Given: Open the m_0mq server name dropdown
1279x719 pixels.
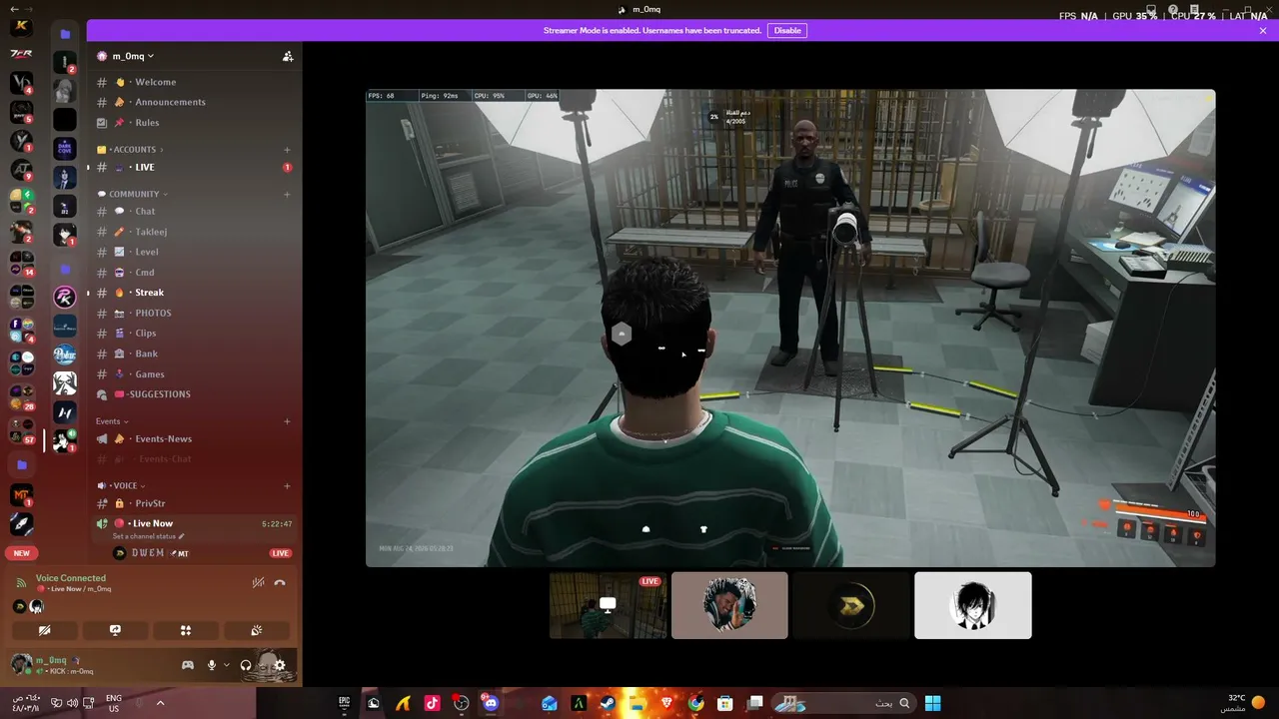Looking at the screenshot, I should click(132, 56).
